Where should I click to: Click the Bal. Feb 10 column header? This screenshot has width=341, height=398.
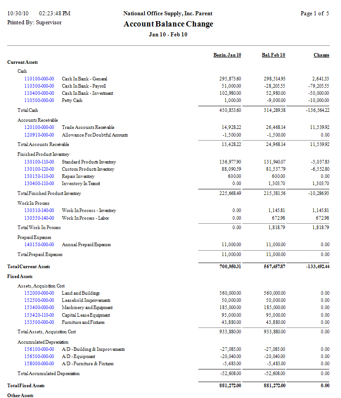pyautogui.click(x=273, y=55)
